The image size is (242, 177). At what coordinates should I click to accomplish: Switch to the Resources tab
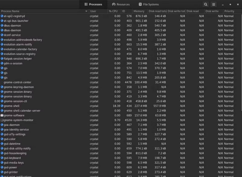pyautogui.click(x=121, y=4)
